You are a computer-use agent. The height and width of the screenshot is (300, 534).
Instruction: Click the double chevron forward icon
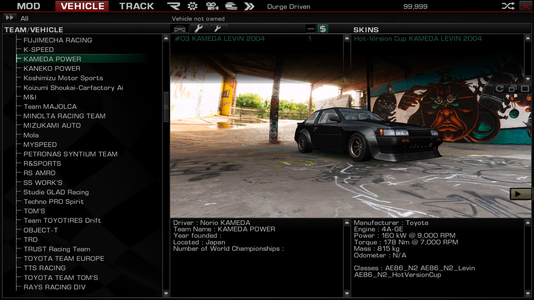(249, 6)
